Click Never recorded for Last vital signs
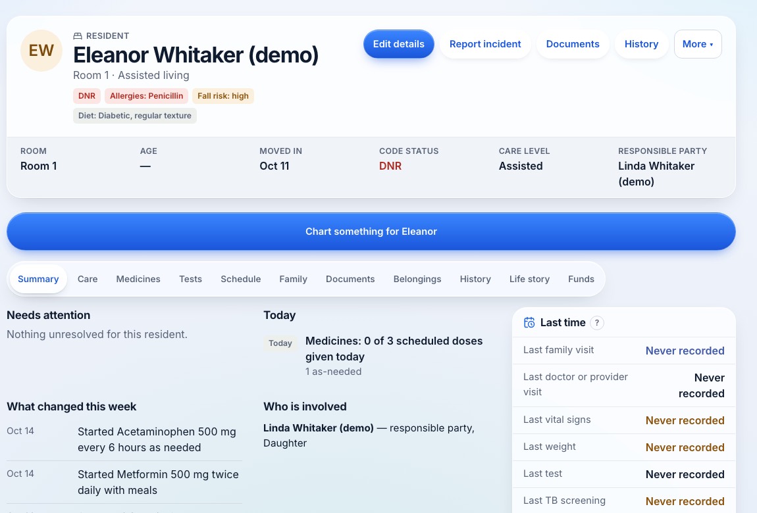The width and height of the screenshot is (757, 513). 685,420
